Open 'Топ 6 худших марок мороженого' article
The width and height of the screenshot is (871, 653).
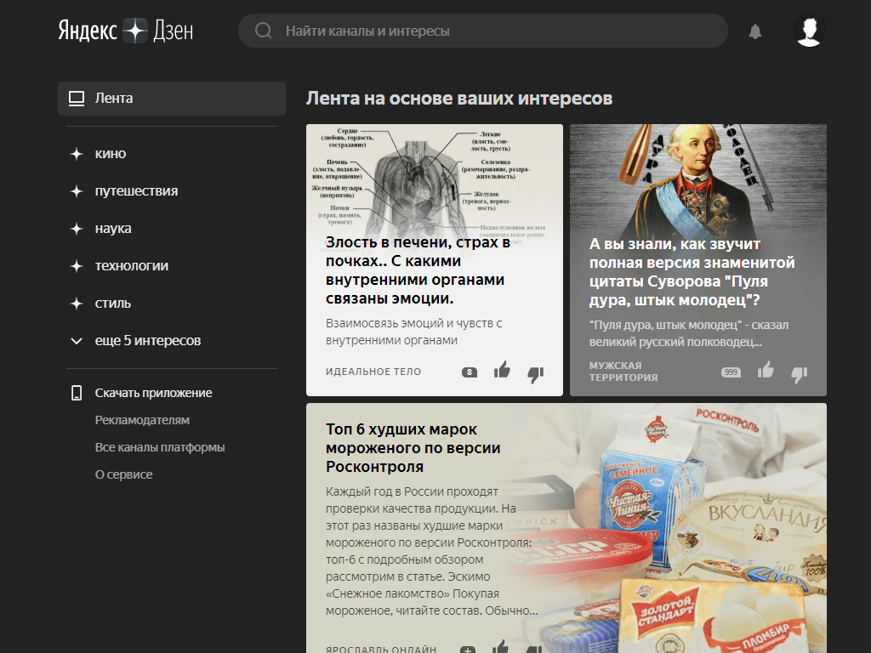point(413,447)
